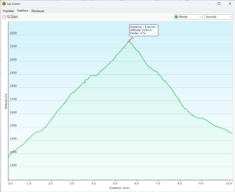
Task: Open the Aucun(e) dropdown
Action: pos(218,17)
